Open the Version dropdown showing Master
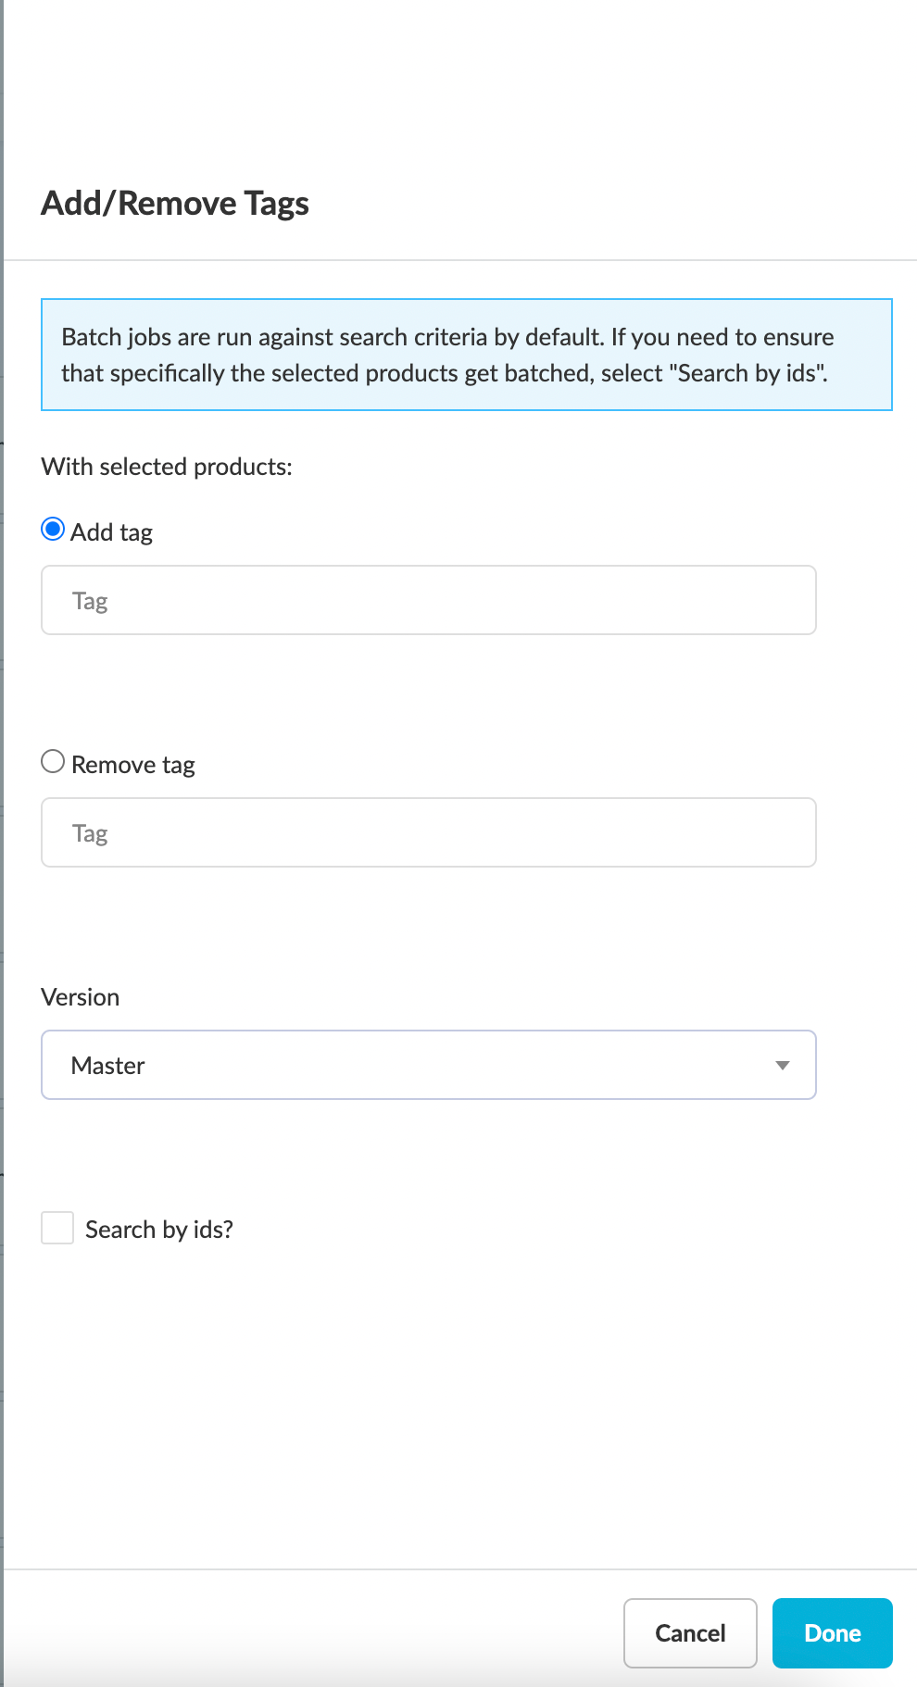 point(428,1065)
